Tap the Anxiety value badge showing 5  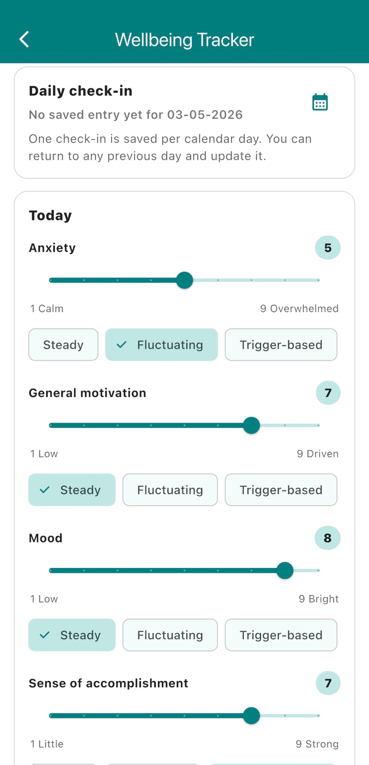[328, 248]
